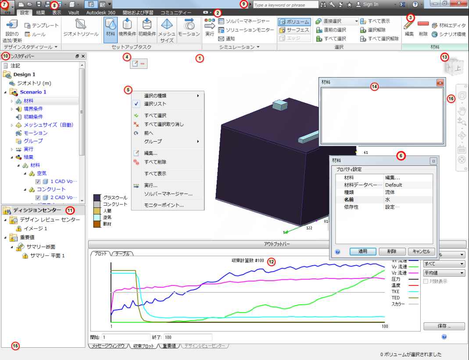
Task: Switch to the 重要値 output tab
Action: coord(169,346)
